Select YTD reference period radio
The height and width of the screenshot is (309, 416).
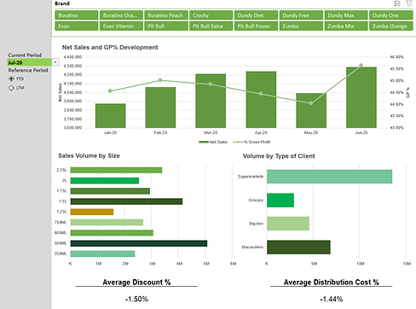[11, 79]
